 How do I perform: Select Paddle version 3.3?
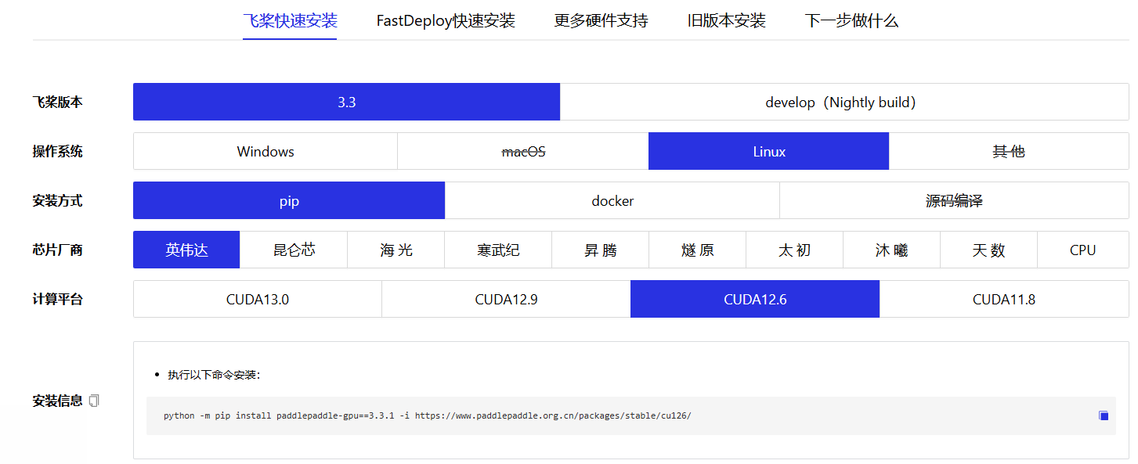pyautogui.click(x=347, y=102)
